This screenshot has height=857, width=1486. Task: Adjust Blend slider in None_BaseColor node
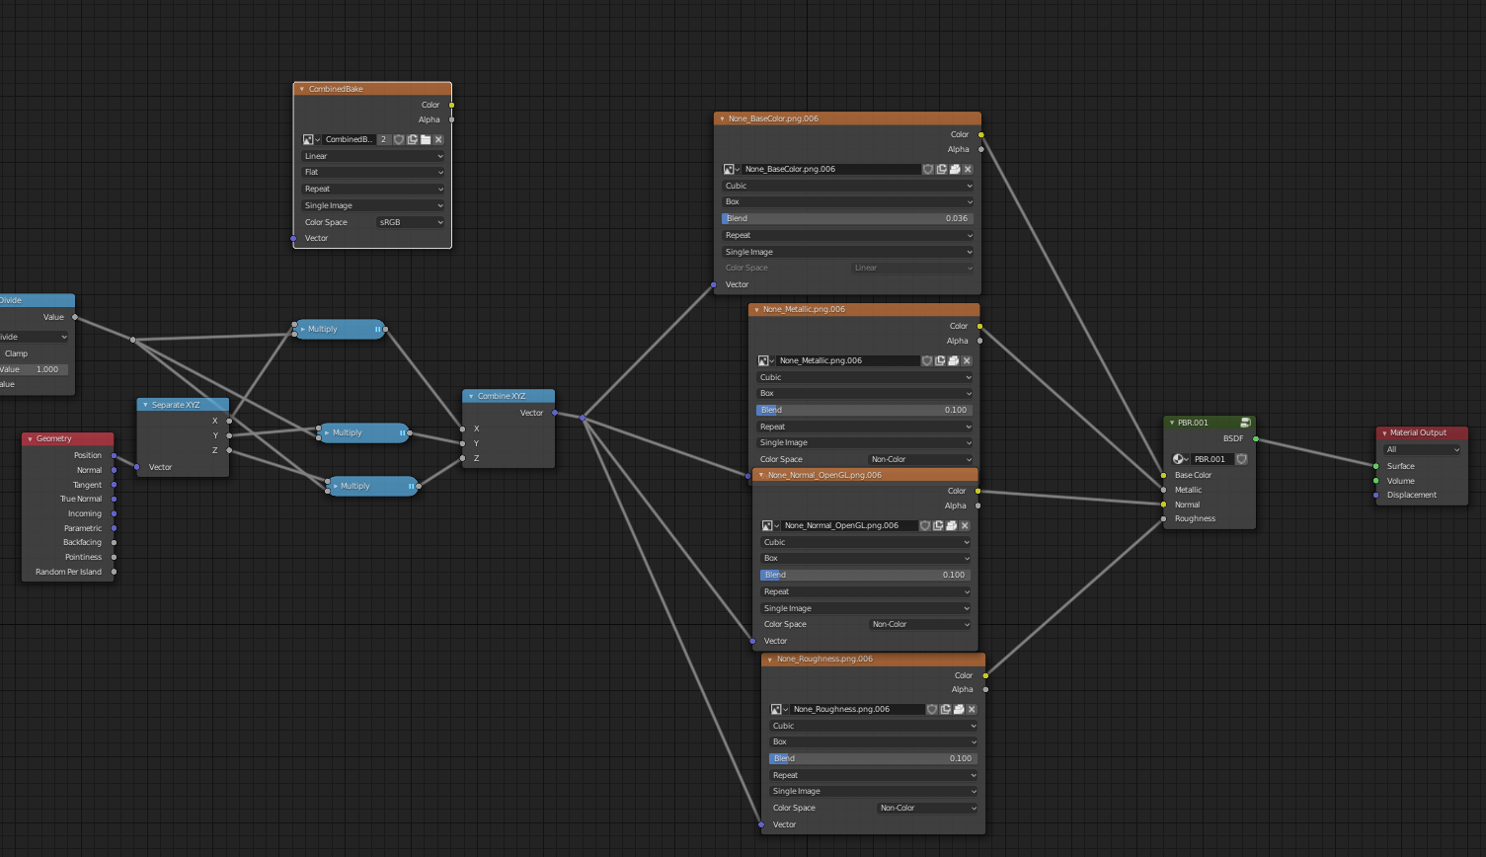point(848,218)
